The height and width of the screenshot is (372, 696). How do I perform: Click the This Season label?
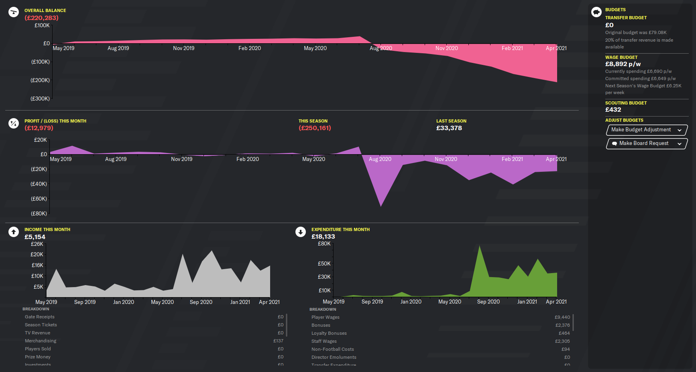313,121
